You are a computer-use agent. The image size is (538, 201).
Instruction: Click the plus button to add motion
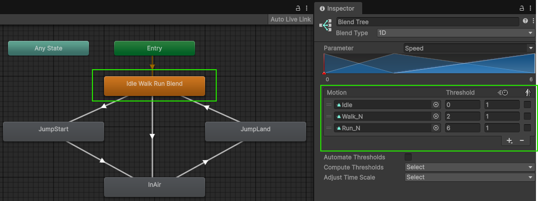pyautogui.click(x=510, y=140)
